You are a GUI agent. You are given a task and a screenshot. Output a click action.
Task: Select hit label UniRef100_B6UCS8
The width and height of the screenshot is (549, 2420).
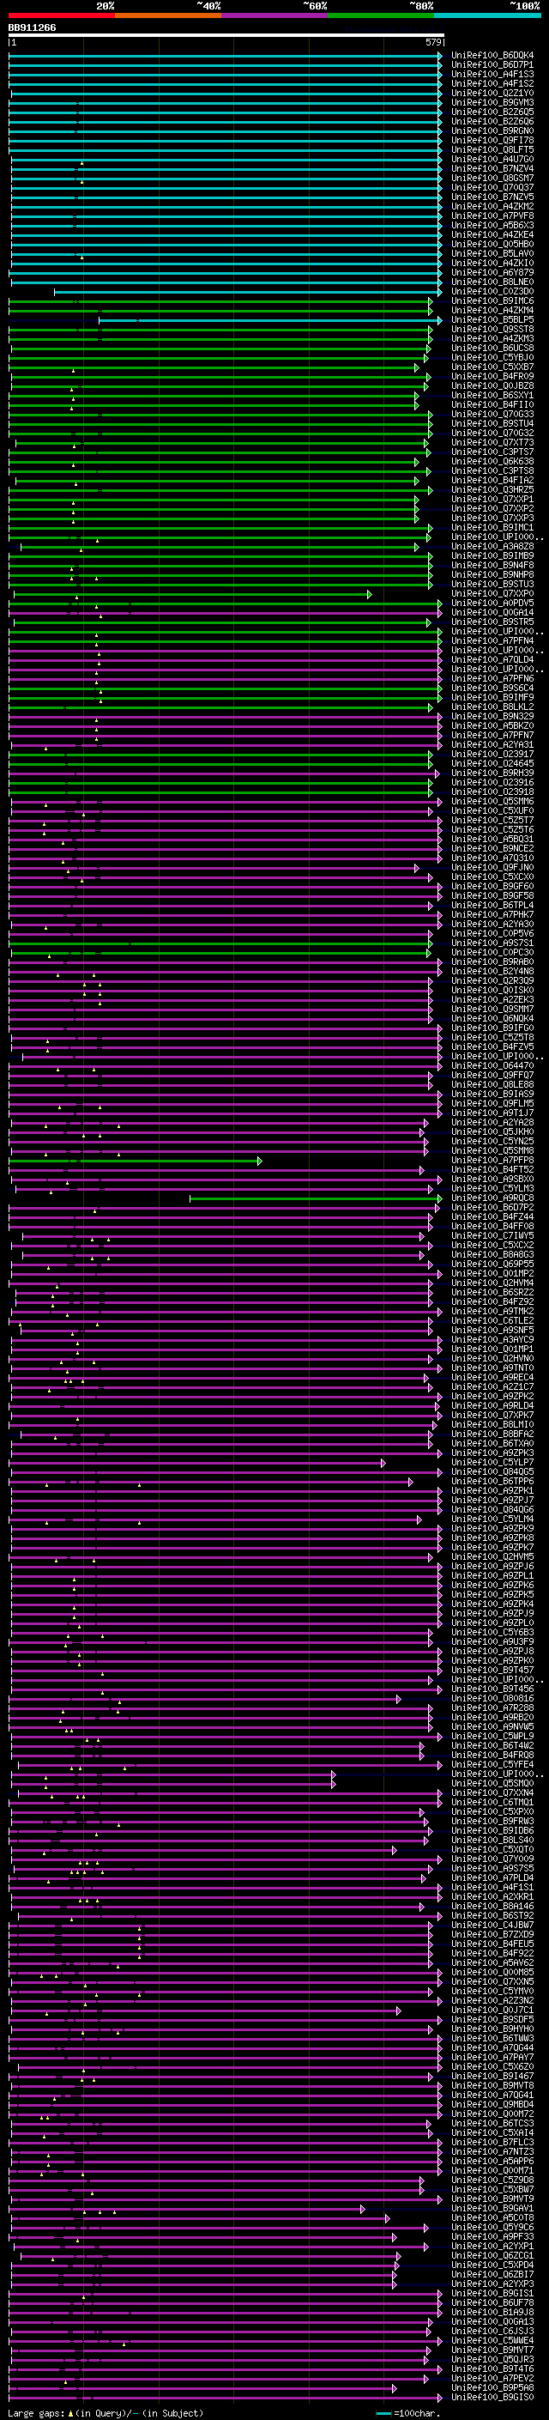pos(492,348)
